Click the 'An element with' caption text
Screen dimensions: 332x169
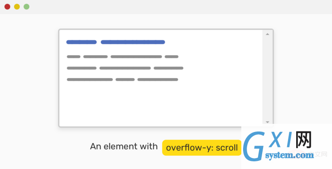tap(124, 146)
